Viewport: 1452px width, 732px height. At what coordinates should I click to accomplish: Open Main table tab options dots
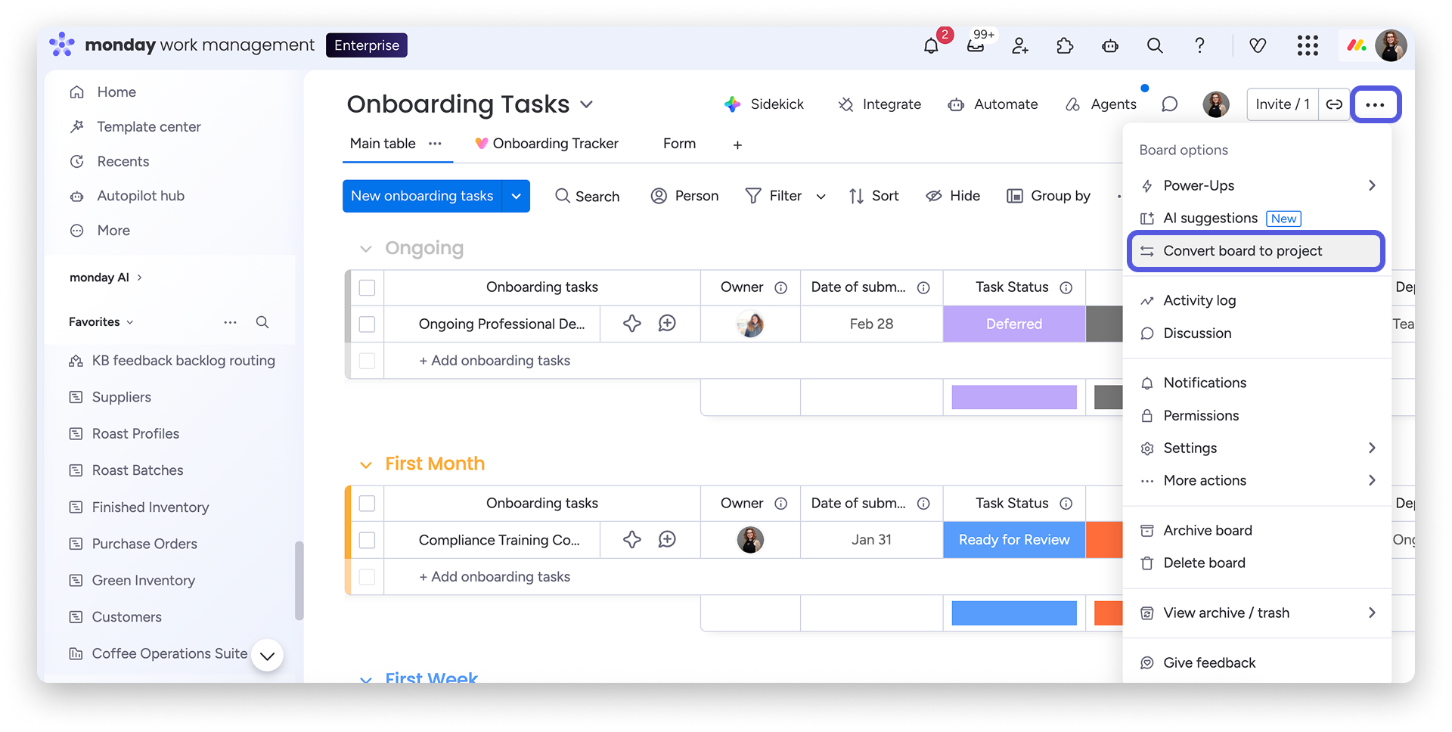pyautogui.click(x=435, y=144)
